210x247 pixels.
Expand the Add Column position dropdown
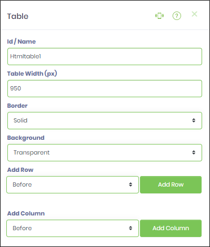[73, 228]
